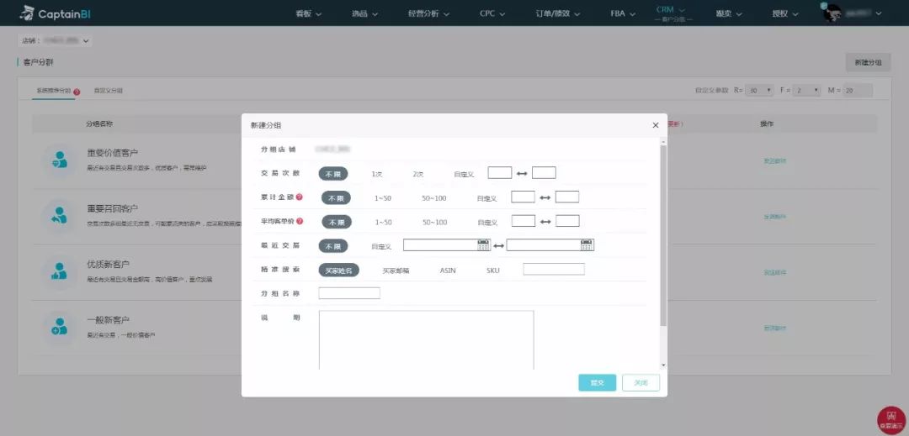909x436 pixels.
Task: Click the 重要价值客户 group icon
Action: point(59,159)
